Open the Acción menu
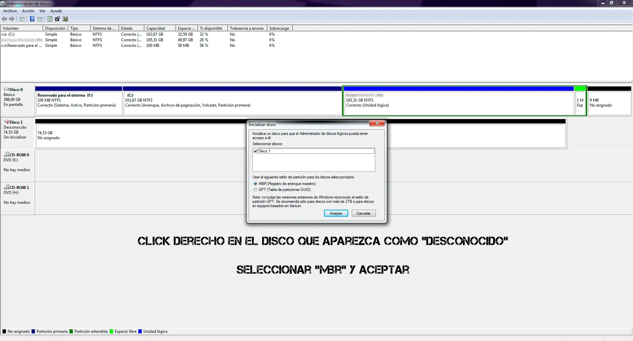Screen dimensions: 633x341 [28, 11]
